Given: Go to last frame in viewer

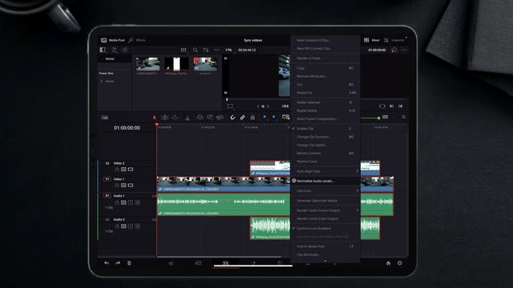Looking at the screenshot, I should [401, 106].
